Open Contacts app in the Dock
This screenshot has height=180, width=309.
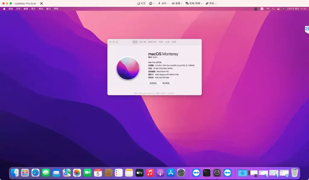click(108, 173)
